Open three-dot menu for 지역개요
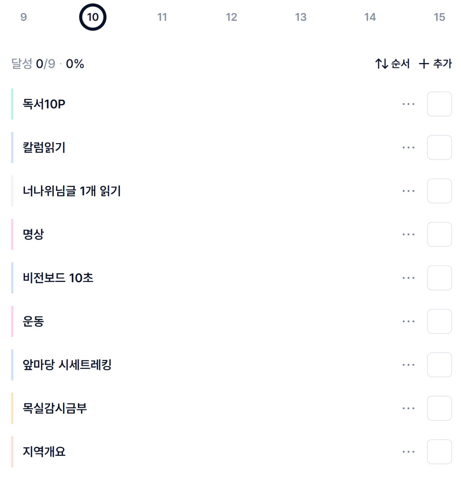The height and width of the screenshot is (480, 461). 408,452
